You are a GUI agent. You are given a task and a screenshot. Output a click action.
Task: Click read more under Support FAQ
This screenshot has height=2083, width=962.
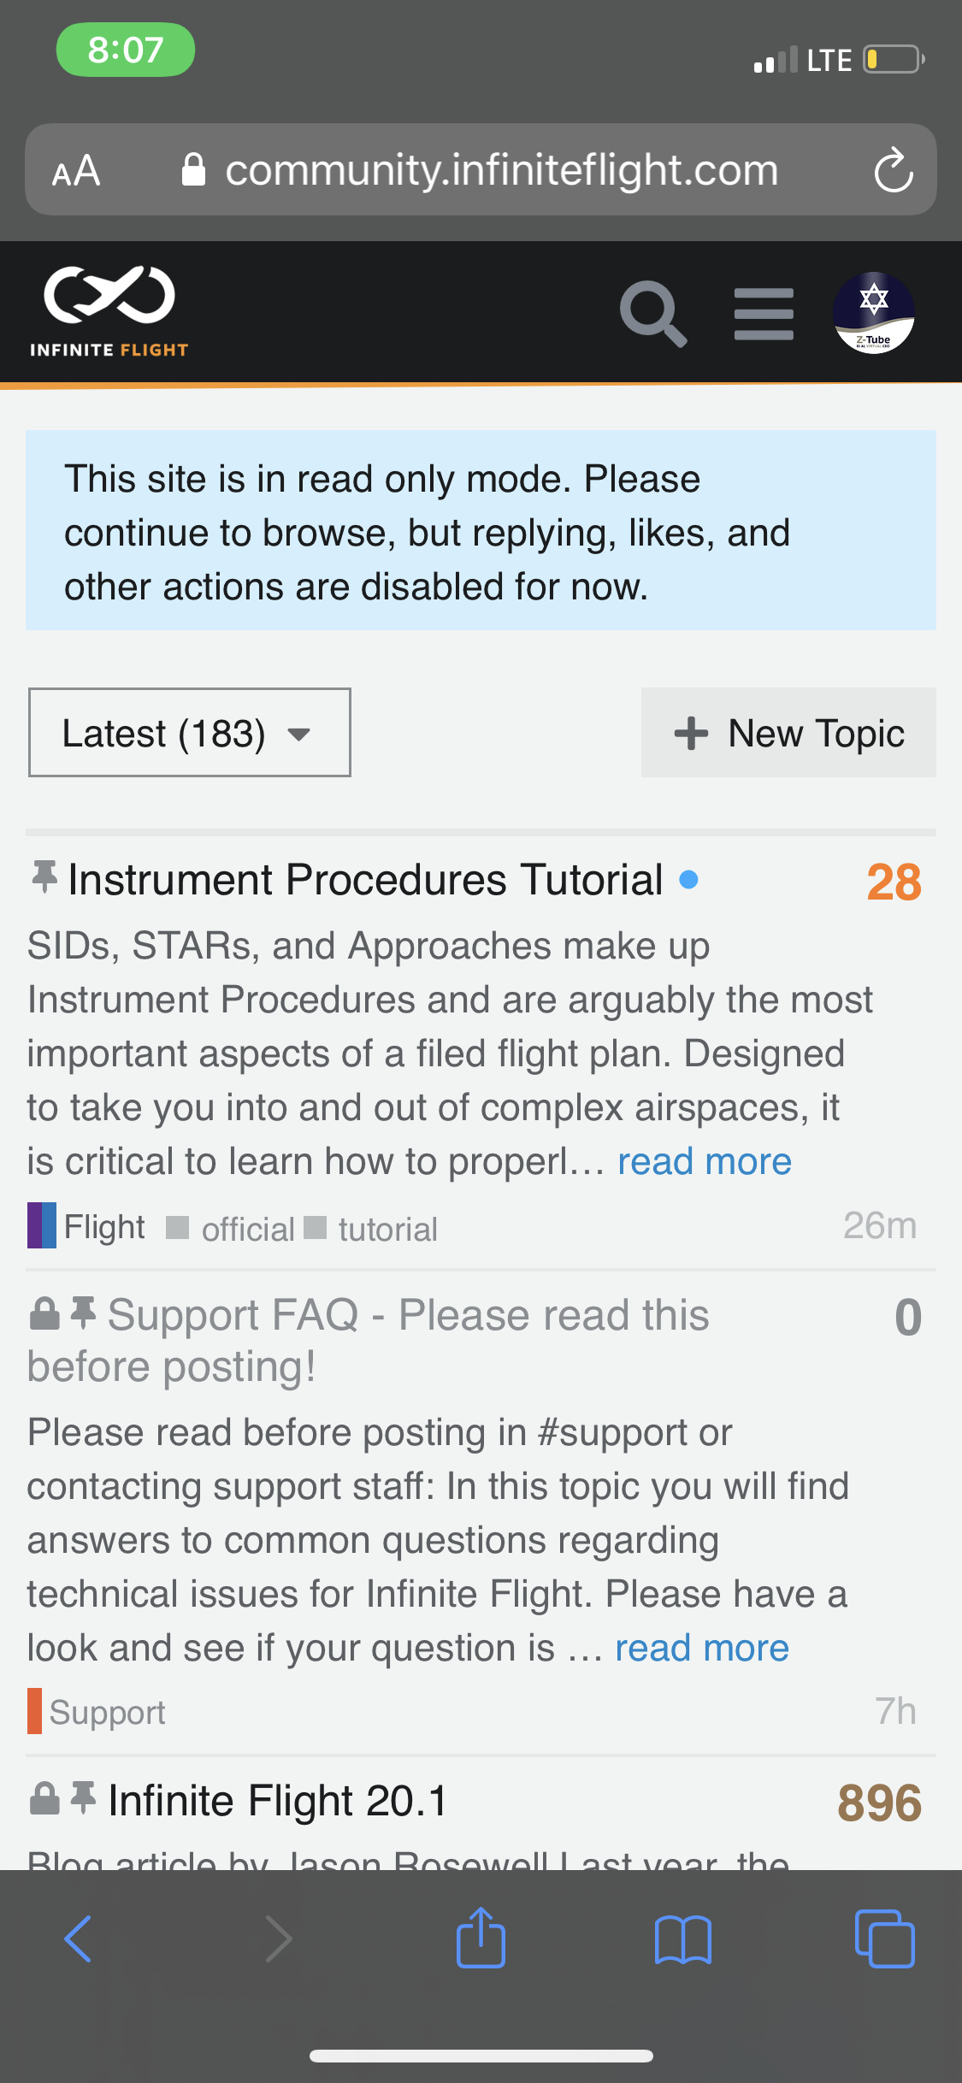(x=702, y=1649)
